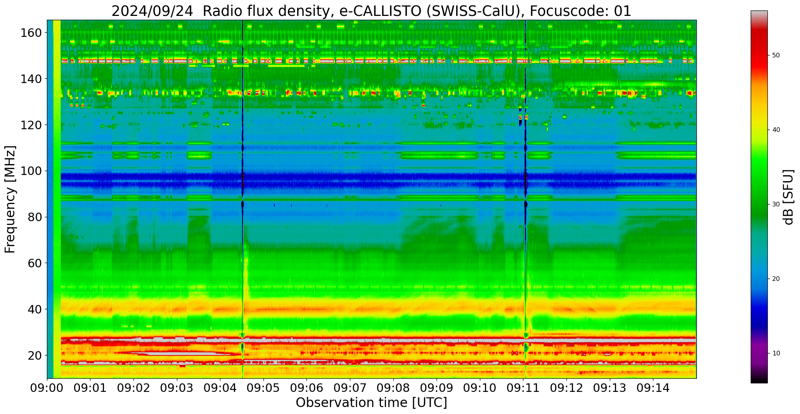Click the 'dB [SFU]' colorbar label
The width and height of the screenshot is (800, 414).
(x=788, y=197)
